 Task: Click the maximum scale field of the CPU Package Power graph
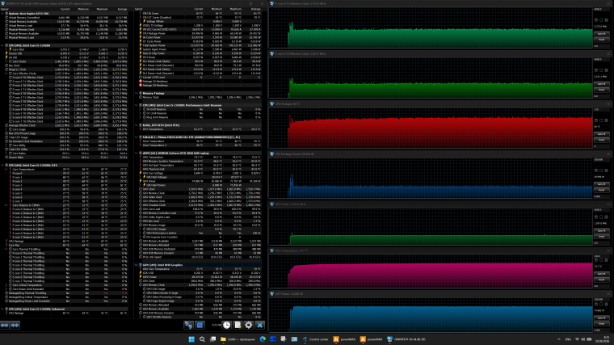pyautogui.click(x=602, y=159)
